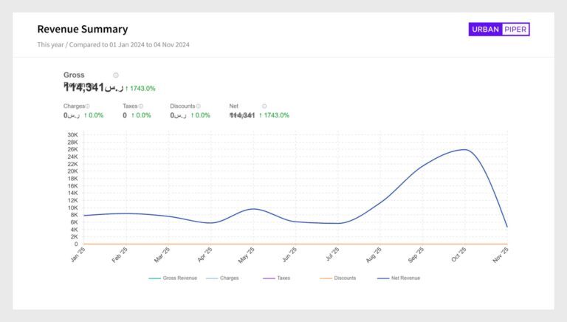Click the Oct '25 peak on chart line

pos(464,149)
